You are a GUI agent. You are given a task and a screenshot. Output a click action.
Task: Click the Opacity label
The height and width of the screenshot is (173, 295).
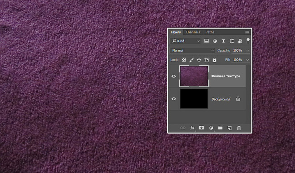(x=224, y=50)
